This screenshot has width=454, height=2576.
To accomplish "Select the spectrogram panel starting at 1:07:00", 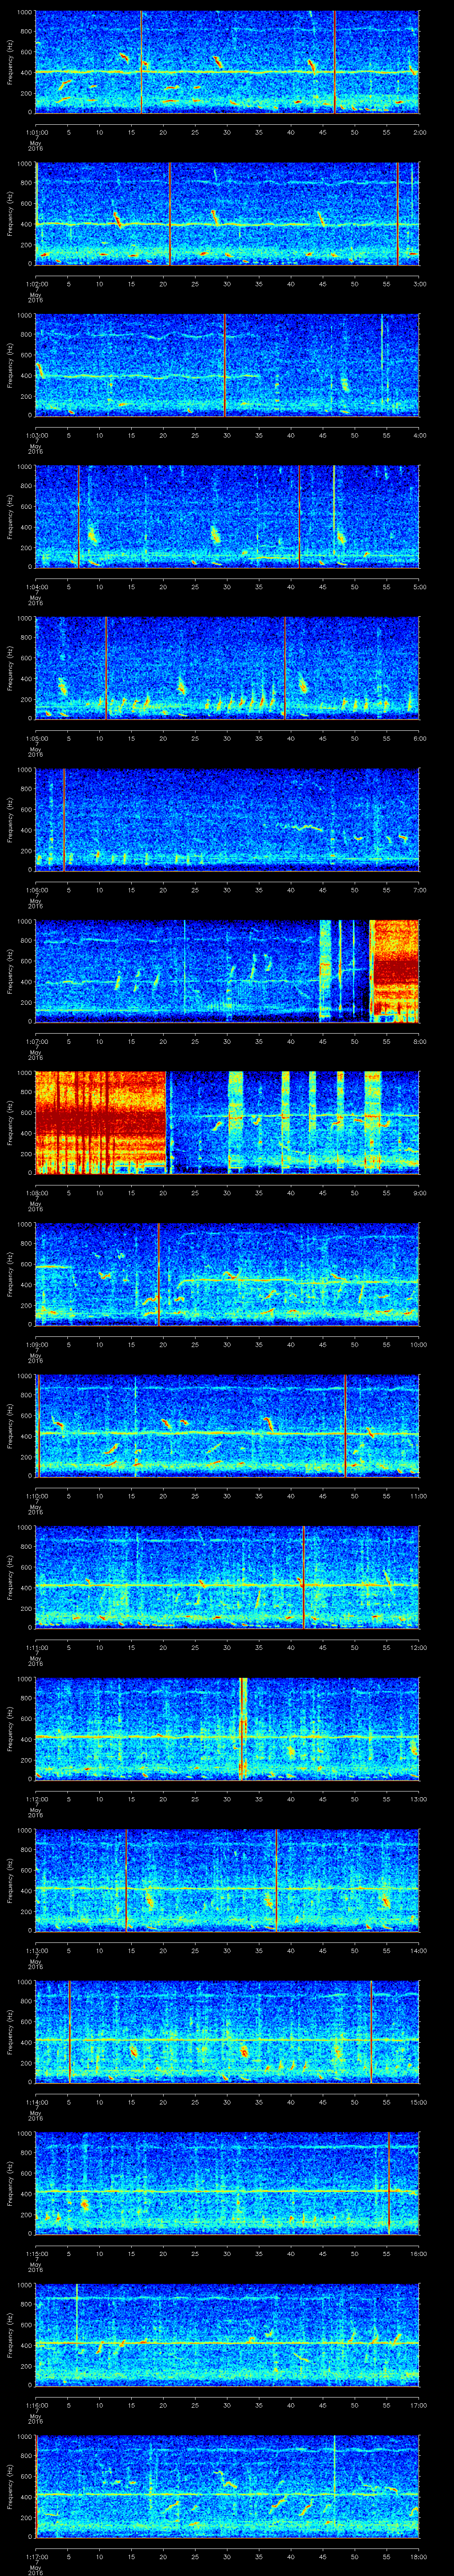I will (x=227, y=971).
